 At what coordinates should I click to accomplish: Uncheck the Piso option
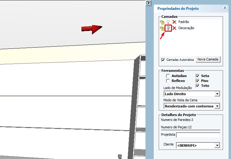tap(197, 81)
